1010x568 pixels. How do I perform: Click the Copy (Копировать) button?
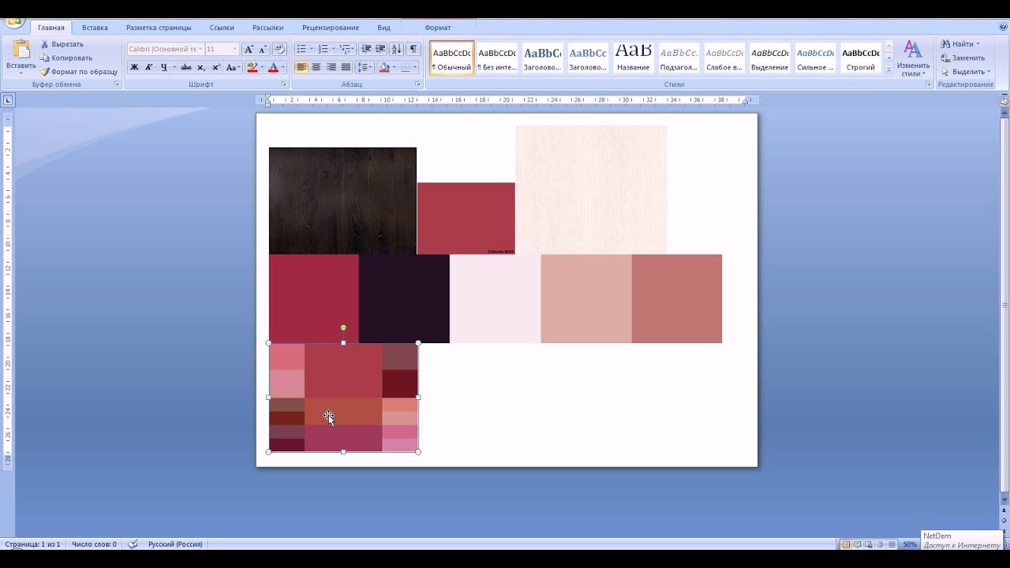[x=66, y=58]
